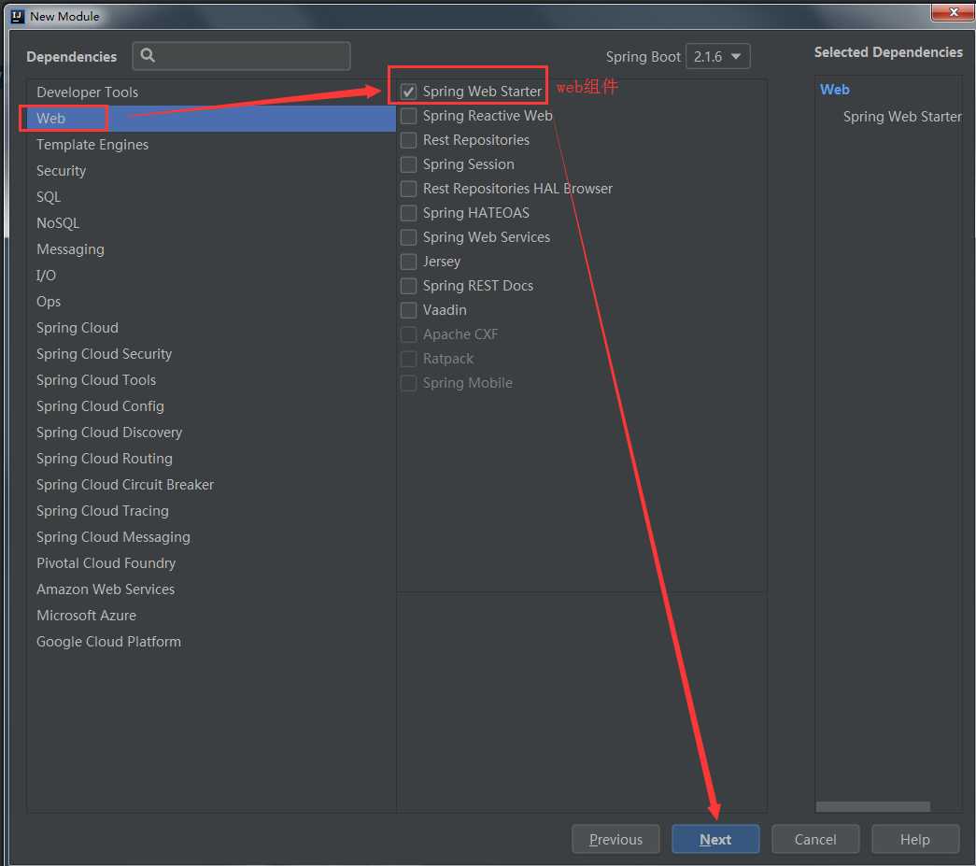Tick the Rest Repositories checkbox
976x866 pixels.
408,140
